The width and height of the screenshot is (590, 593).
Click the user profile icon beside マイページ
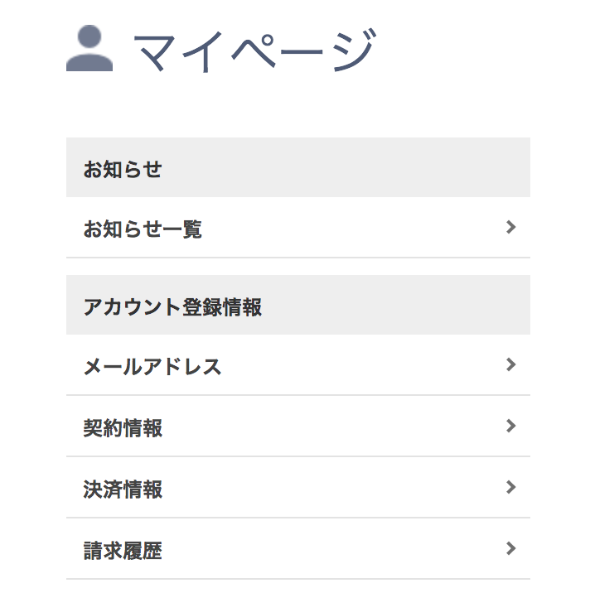(x=89, y=48)
